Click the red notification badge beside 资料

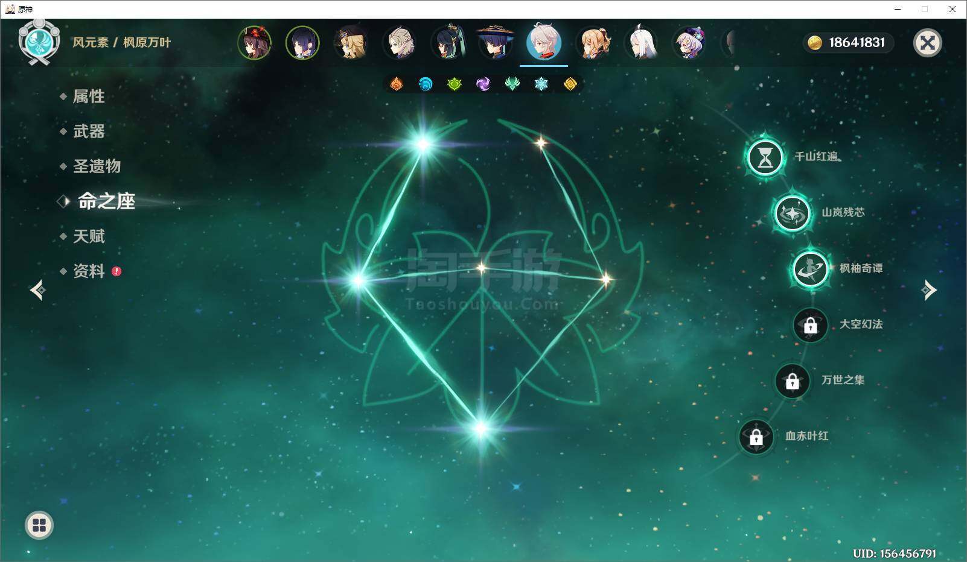tap(116, 271)
